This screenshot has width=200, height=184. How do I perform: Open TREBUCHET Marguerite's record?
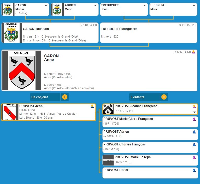point(119,29)
